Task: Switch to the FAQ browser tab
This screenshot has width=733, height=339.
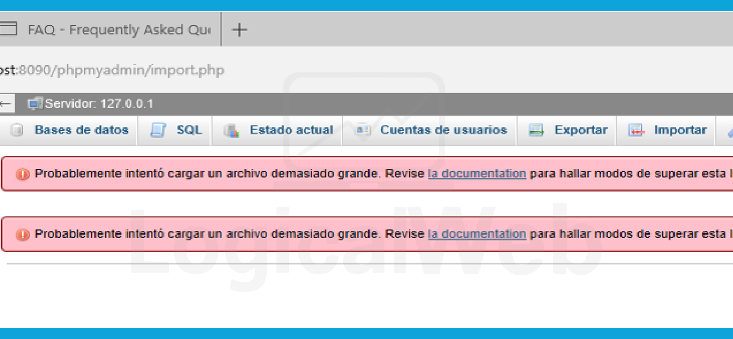Action: [118, 30]
